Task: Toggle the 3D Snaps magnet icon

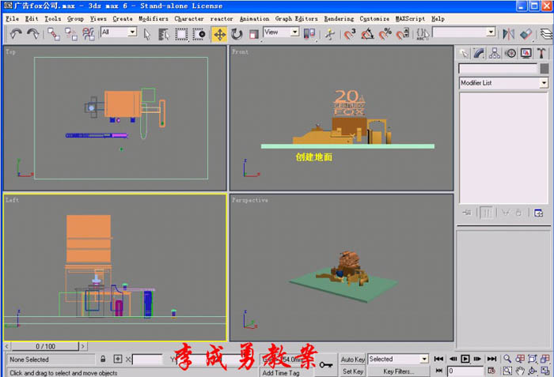Action: pos(350,34)
